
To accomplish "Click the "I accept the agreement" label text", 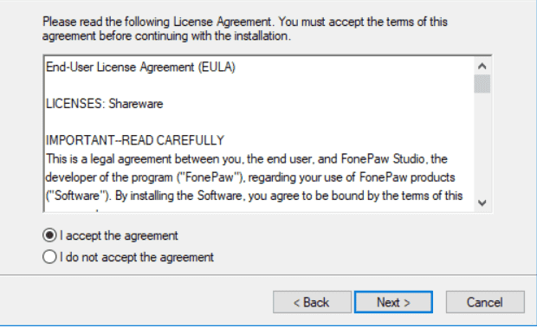I will pyautogui.click(x=119, y=235).
